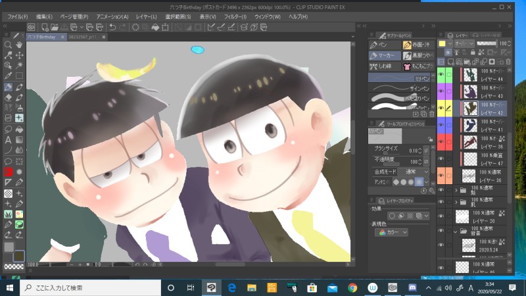Open the layer palette color dropdown arrow
The height and width of the screenshot is (296, 526).
(x=450, y=43)
